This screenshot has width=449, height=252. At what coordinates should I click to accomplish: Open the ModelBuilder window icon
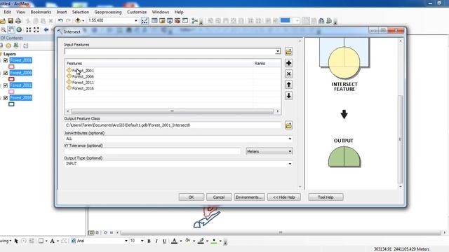195,20
